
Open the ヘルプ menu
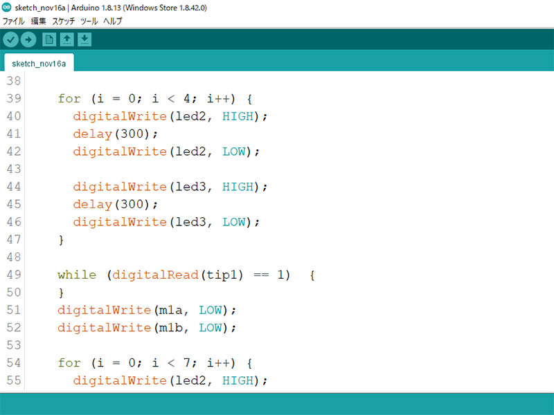point(112,21)
